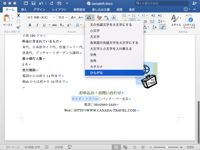This screenshot has width=200, height=150.
Task: Open the text effects A dropdown arrow
Action: point(81,25)
